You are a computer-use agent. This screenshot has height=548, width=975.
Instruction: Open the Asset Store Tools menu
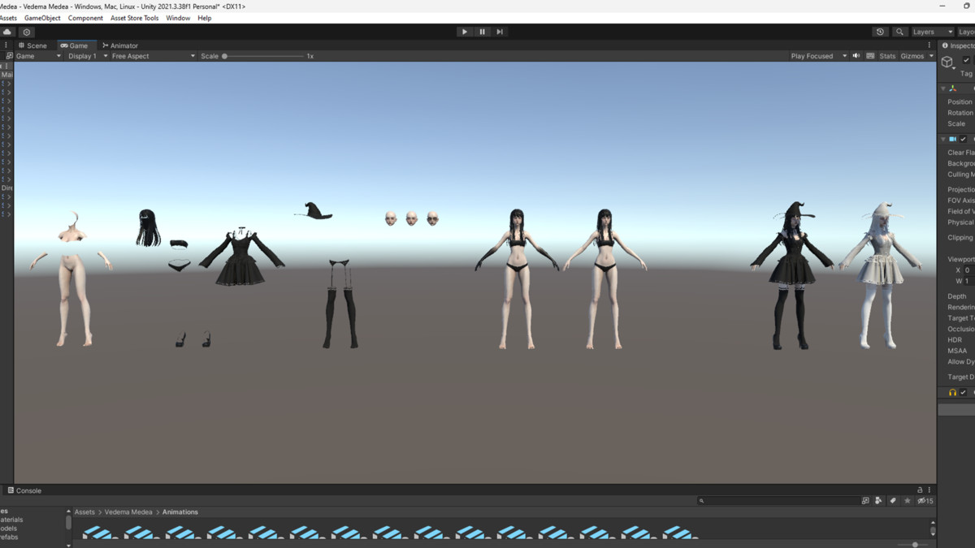pyautogui.click(x=135, y=18)
